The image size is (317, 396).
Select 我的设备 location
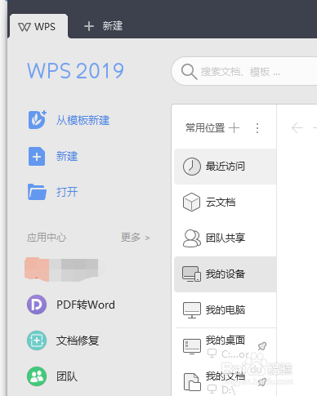[x=225, y=274]
